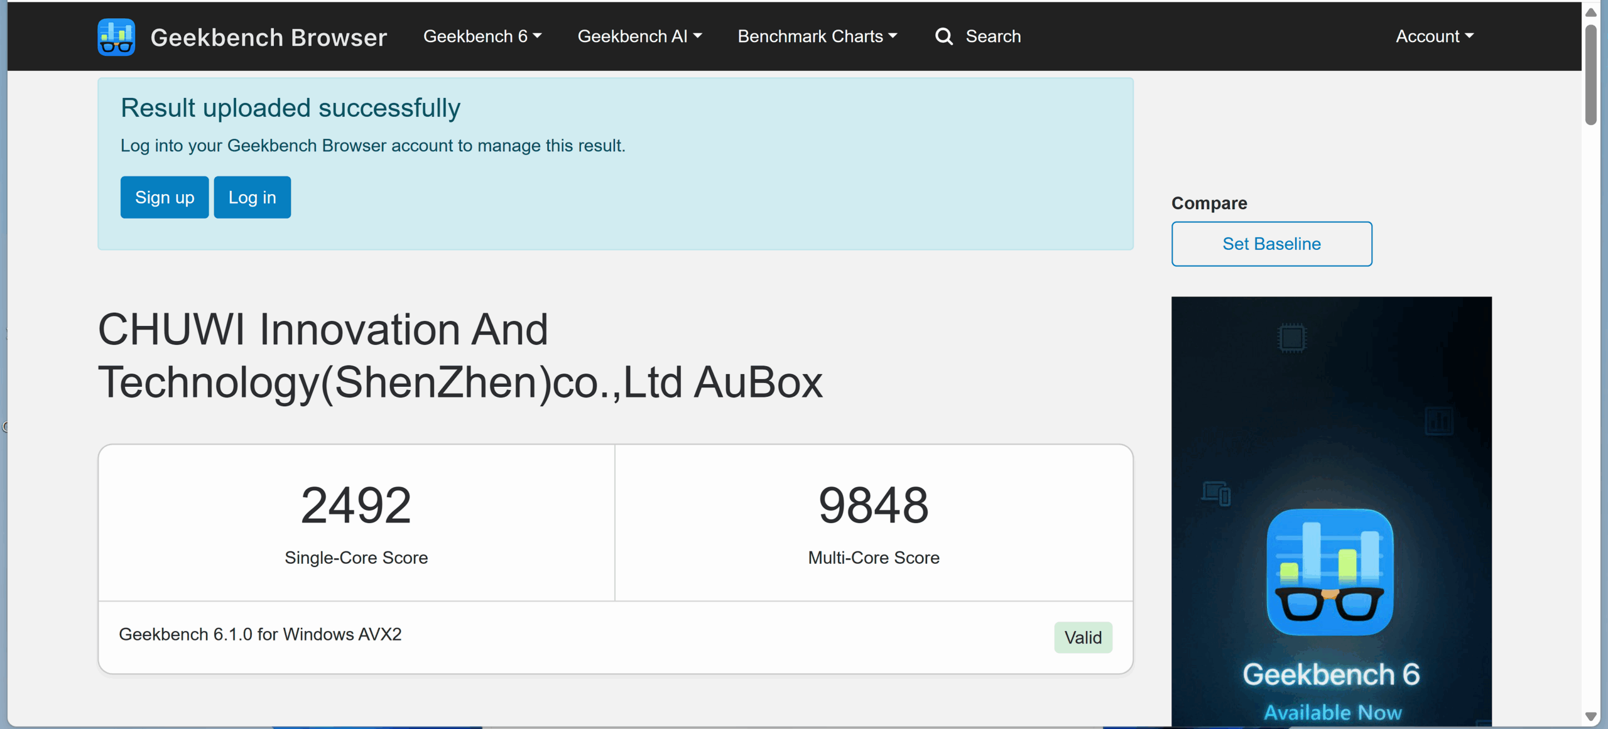Select the single-core score 2492
The image size is (1608, 729).
click(356, 505)
